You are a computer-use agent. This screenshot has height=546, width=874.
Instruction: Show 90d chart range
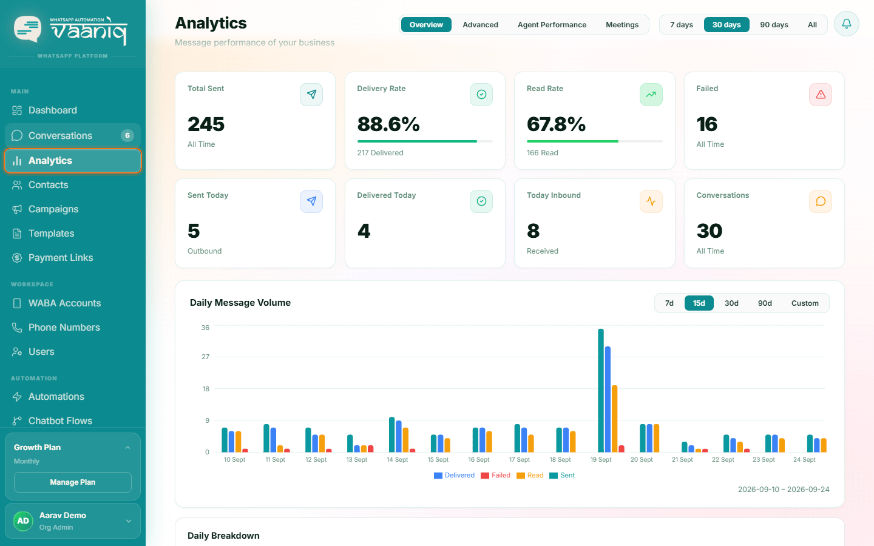[x=765, y=303]
